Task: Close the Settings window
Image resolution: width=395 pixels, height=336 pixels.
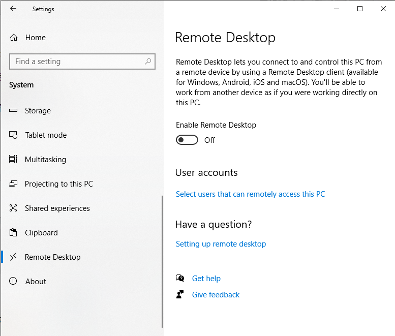Action: 383,9
